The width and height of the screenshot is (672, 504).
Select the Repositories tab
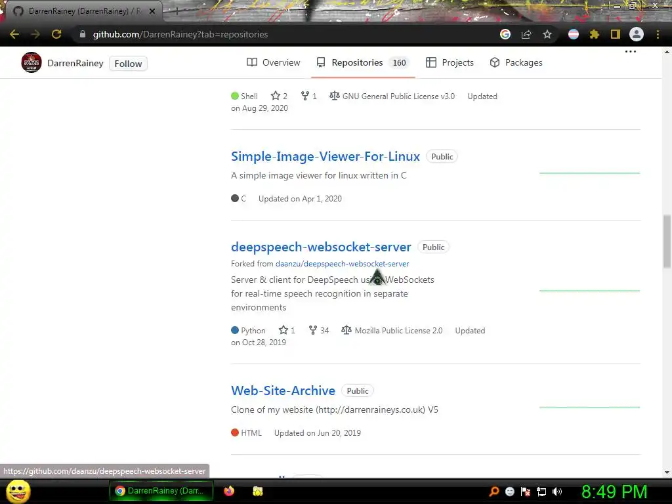[x=363, y=62]
